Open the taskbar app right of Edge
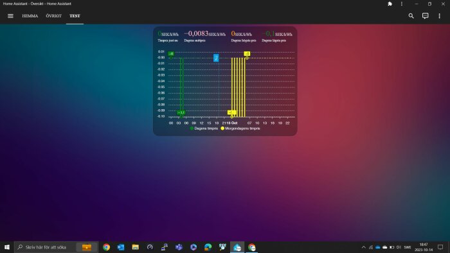This screenshot has width=450, height=253. click(222, 247)
